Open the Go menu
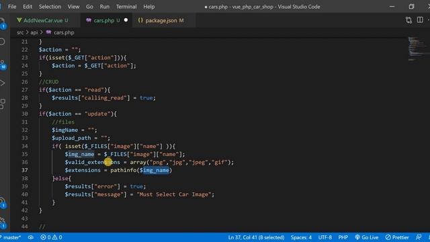Image resolution: width=430 pixels, height=242 pixels. pyautogui.click(x=89, y=7)
